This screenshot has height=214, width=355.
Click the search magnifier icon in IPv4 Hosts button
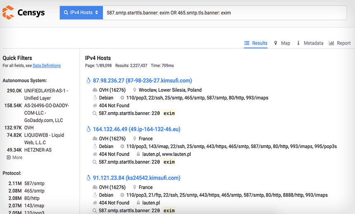(x=66, y=13)
